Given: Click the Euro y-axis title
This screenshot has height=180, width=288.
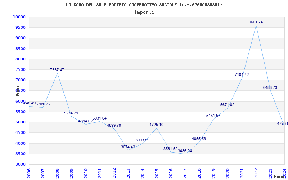Looking at the screenshot, I should tap(18, 91).
